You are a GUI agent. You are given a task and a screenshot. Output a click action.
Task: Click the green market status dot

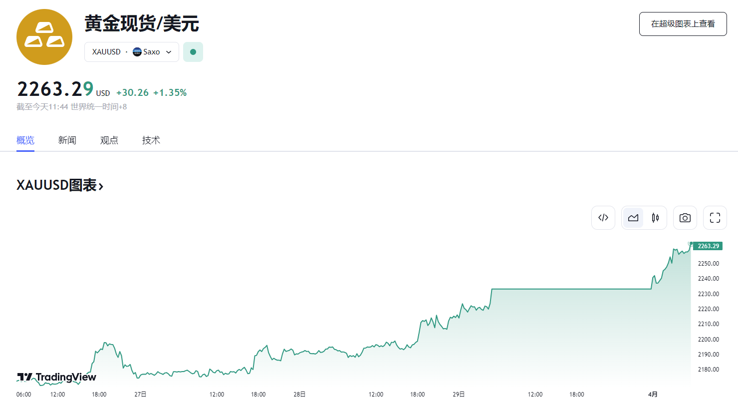pos(193,52)
